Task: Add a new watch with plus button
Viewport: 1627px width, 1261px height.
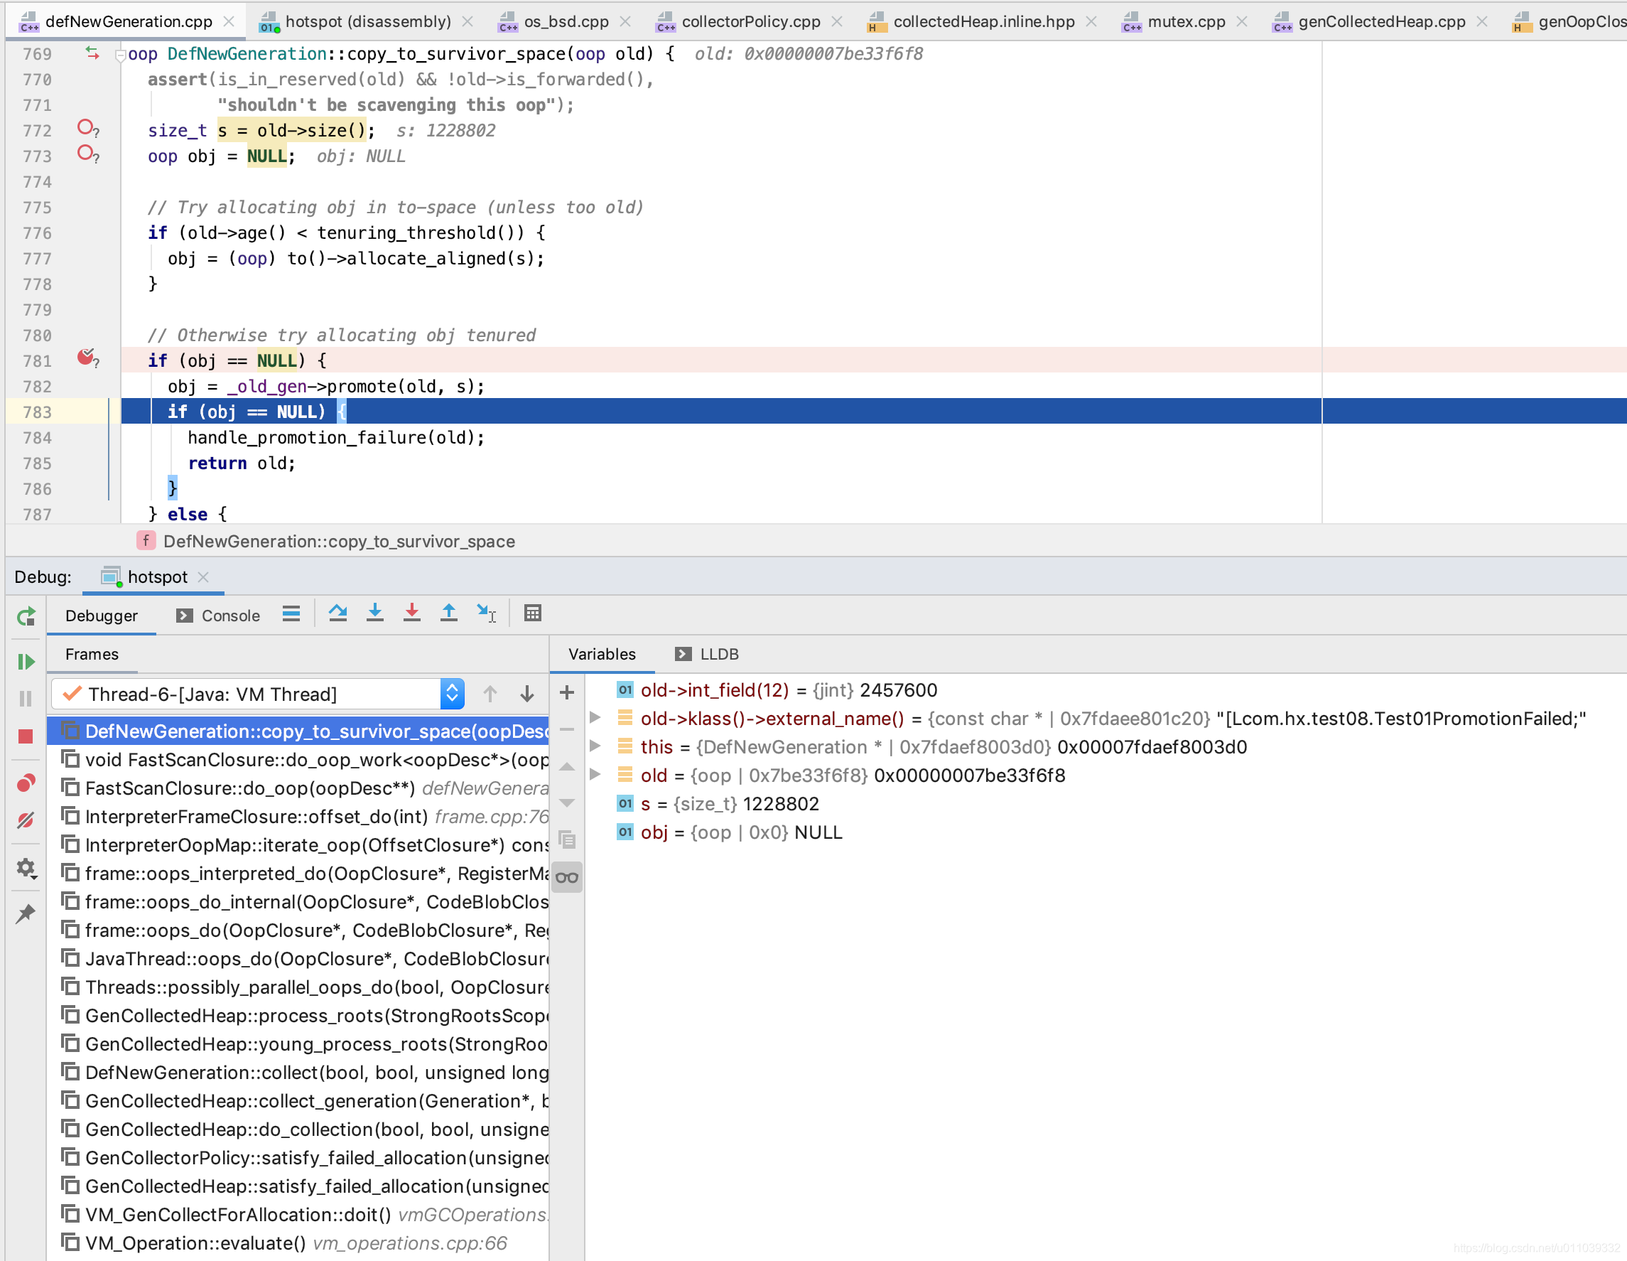Action: tap(567, 692)
